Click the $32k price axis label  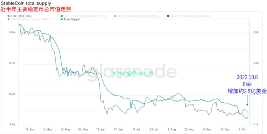(x=12, y=63)
